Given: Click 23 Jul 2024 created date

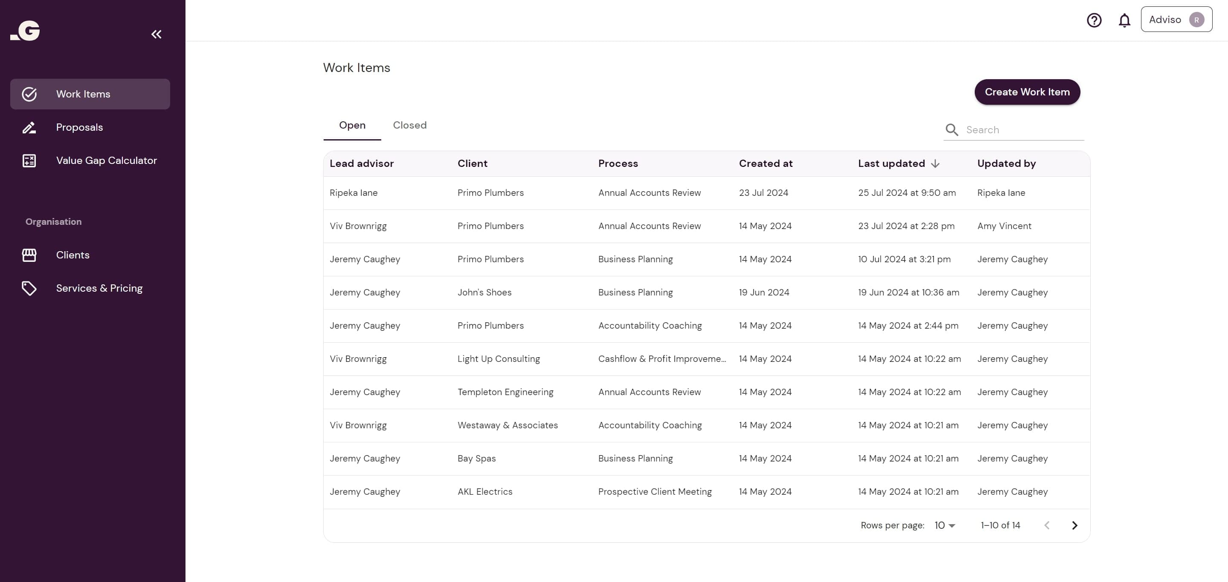Looking at the screenshot, I should pyautogui.click(x=763, y=193).
